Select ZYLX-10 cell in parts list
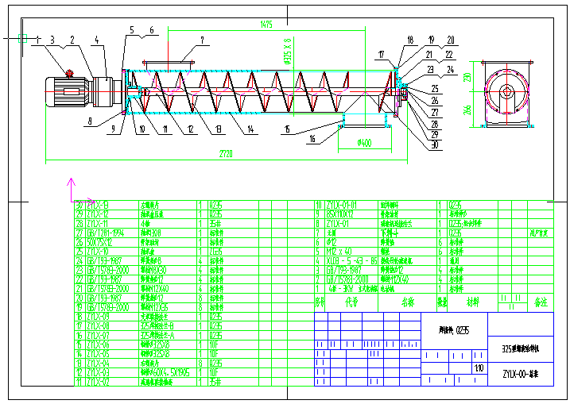The image size is (570, 404). (98, 252)
